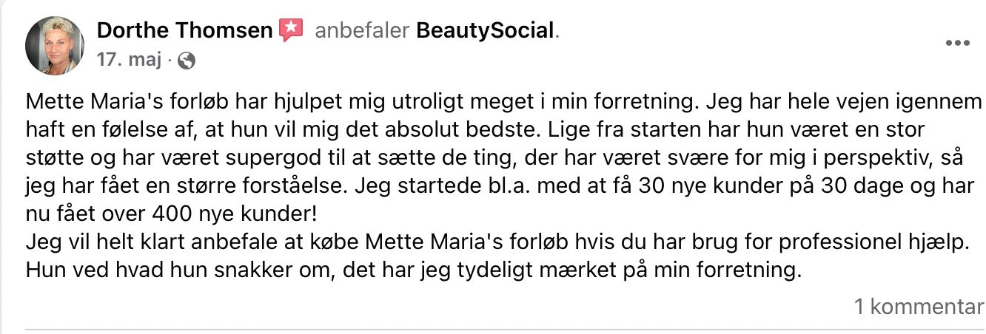Open the three-dot post options menu

coord(958,44)
